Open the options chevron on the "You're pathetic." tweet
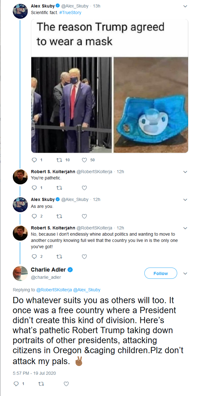Viewport: 200px width, 396px height. 185,172
